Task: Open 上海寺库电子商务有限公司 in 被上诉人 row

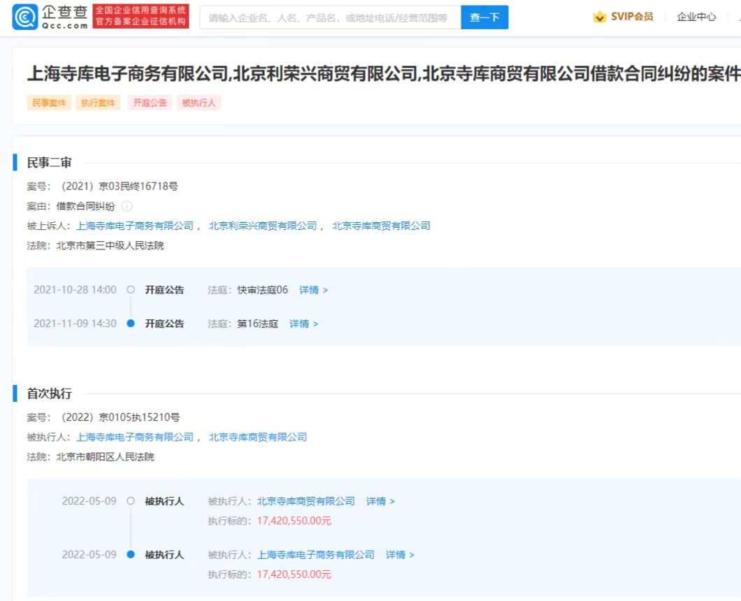Action: click(135, 226)
